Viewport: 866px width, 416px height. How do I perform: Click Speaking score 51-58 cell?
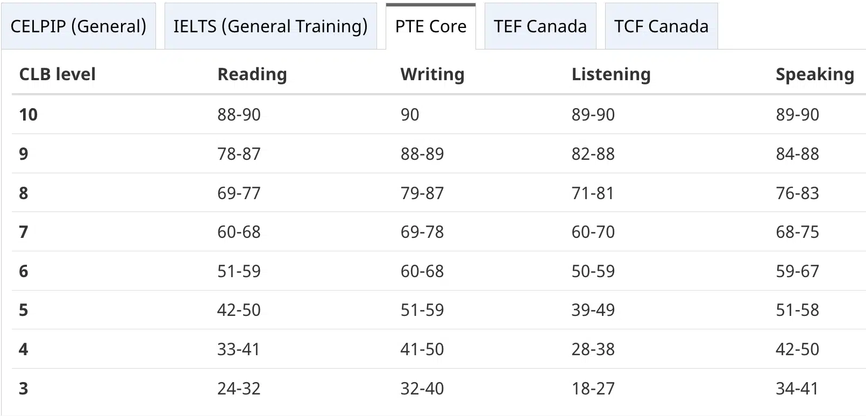[x=797, y=310]
